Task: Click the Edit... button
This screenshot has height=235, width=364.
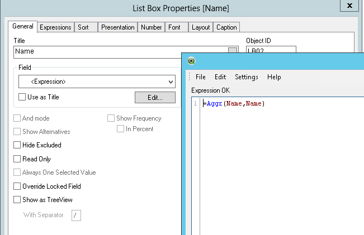Action: coord(155,97)
